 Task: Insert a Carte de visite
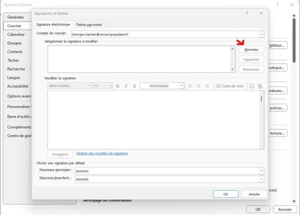(230, 86)
